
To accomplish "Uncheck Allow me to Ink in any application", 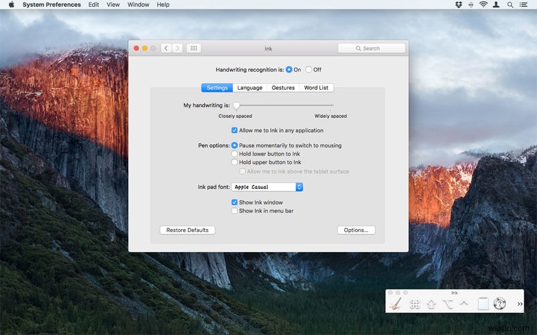I will coord(234,131).
